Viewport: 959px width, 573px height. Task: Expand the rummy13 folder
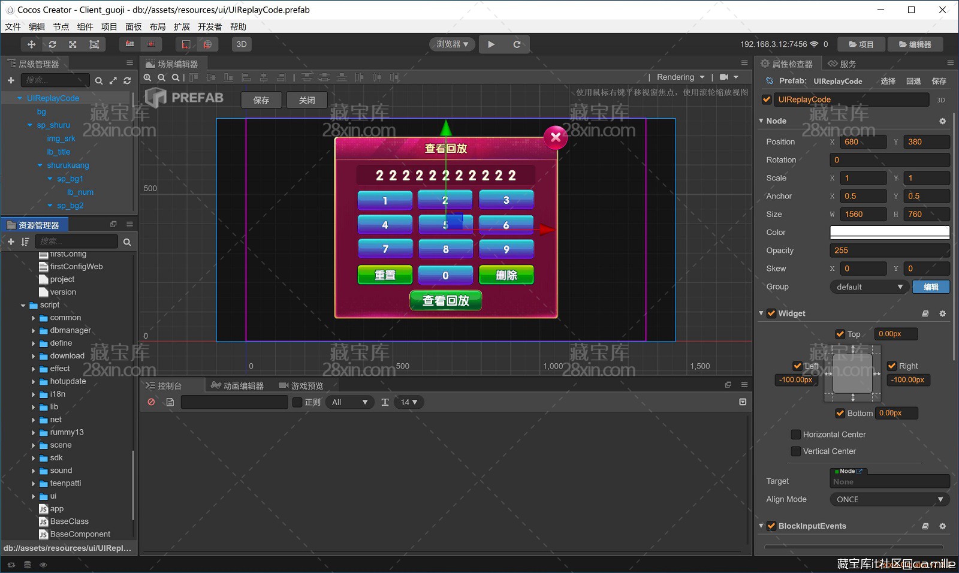pyautogui.click(x=34, y=433)
